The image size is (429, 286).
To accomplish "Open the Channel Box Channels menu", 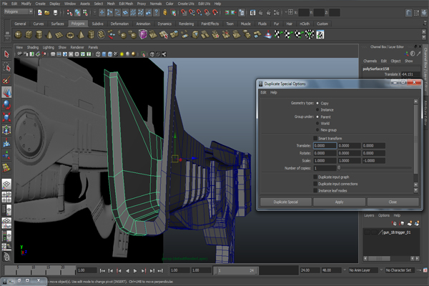I will pos(370,61).
